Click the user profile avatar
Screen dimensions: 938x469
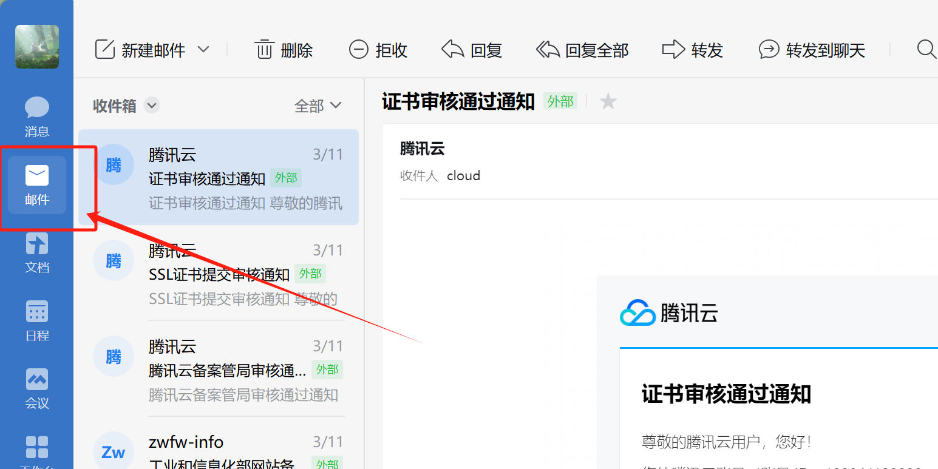[37, 47]
